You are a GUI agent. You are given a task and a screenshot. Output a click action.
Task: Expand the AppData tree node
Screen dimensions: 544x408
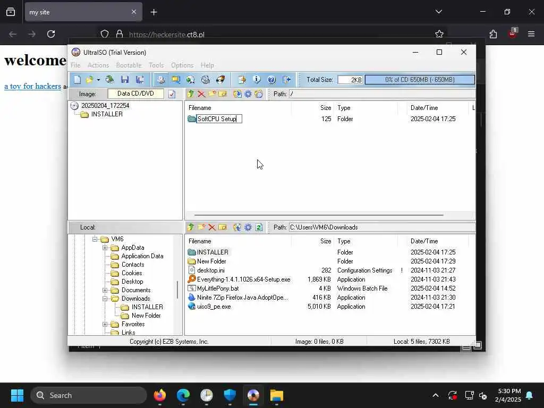(105, 248)
